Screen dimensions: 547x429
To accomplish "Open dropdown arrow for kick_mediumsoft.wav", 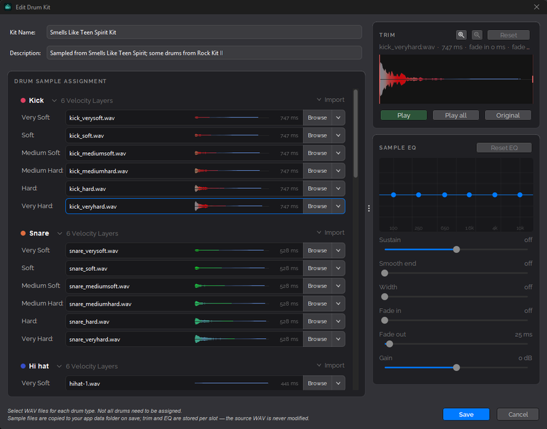I will pos(338,153).
